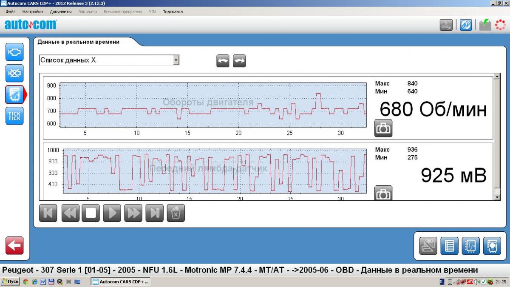Select the 'Данные в реальном времени' tab
Image resolution: width=510 pixels, height=287 pixels.
point(79,42)
